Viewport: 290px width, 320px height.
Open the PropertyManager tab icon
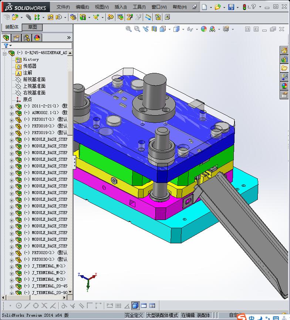[16, 38]
